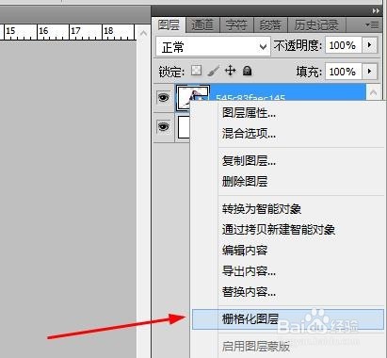The width and height of the screenshot is (387, 358).
Task: Toggle lock position move icon
Action: (231, 71)
